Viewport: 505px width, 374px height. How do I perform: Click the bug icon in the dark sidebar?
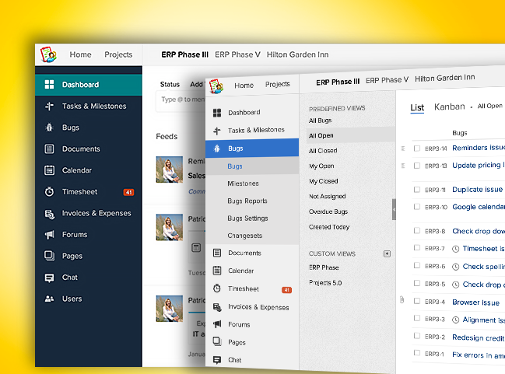tap(49, 128)
